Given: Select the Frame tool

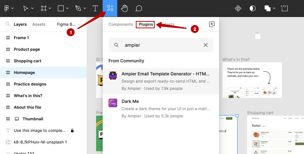Looking at the screenshot, I should pos(43,8).
